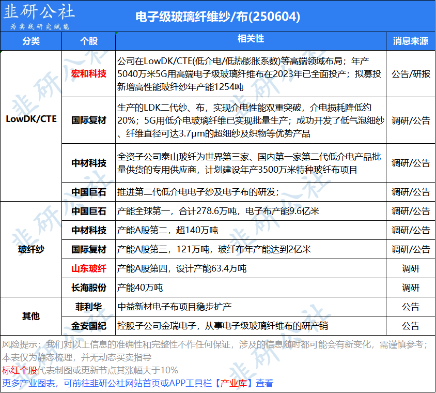Image resolution: width=436 pixels, height=393 pixels.
Task: Click the 相关性 column header
Action: click(x=251, y=39)
